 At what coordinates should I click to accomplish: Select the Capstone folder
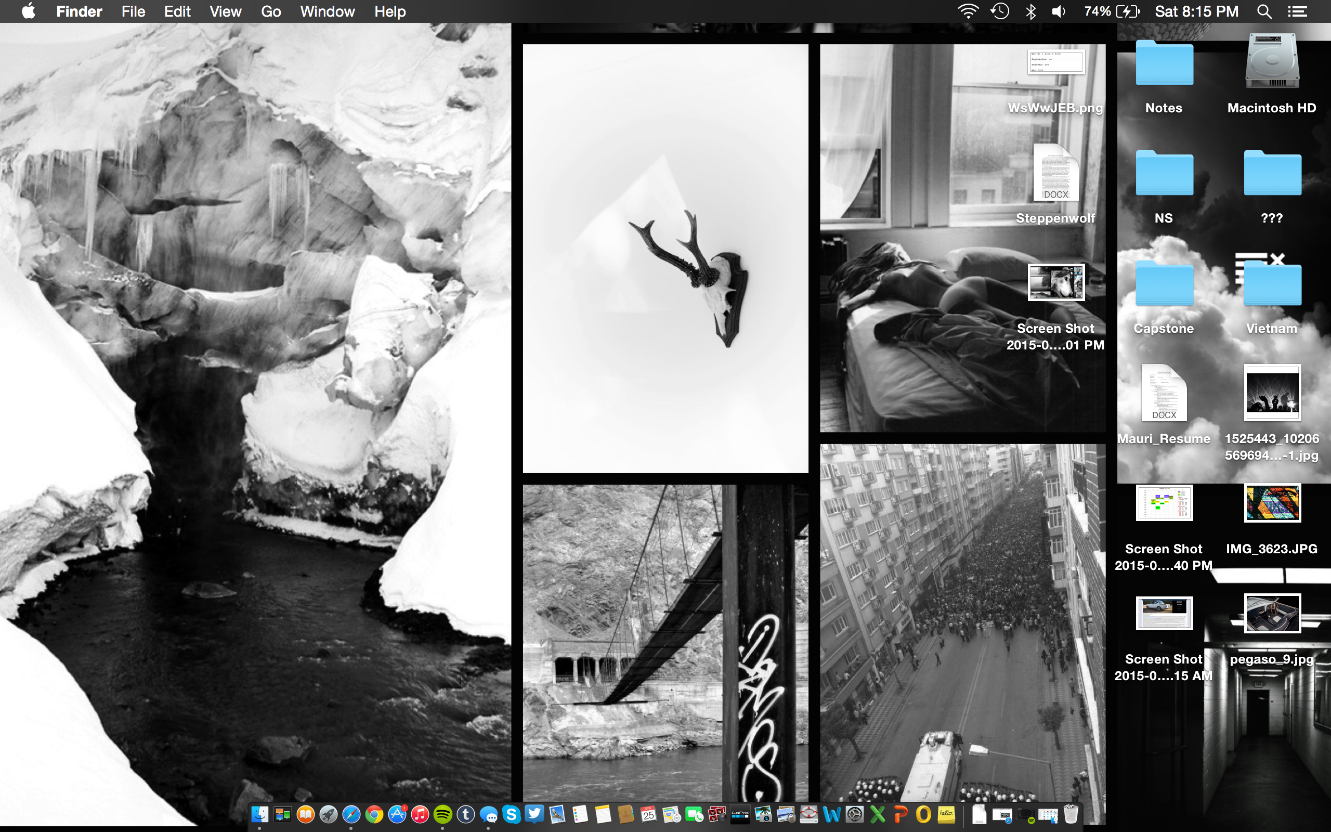[1164, 283]
